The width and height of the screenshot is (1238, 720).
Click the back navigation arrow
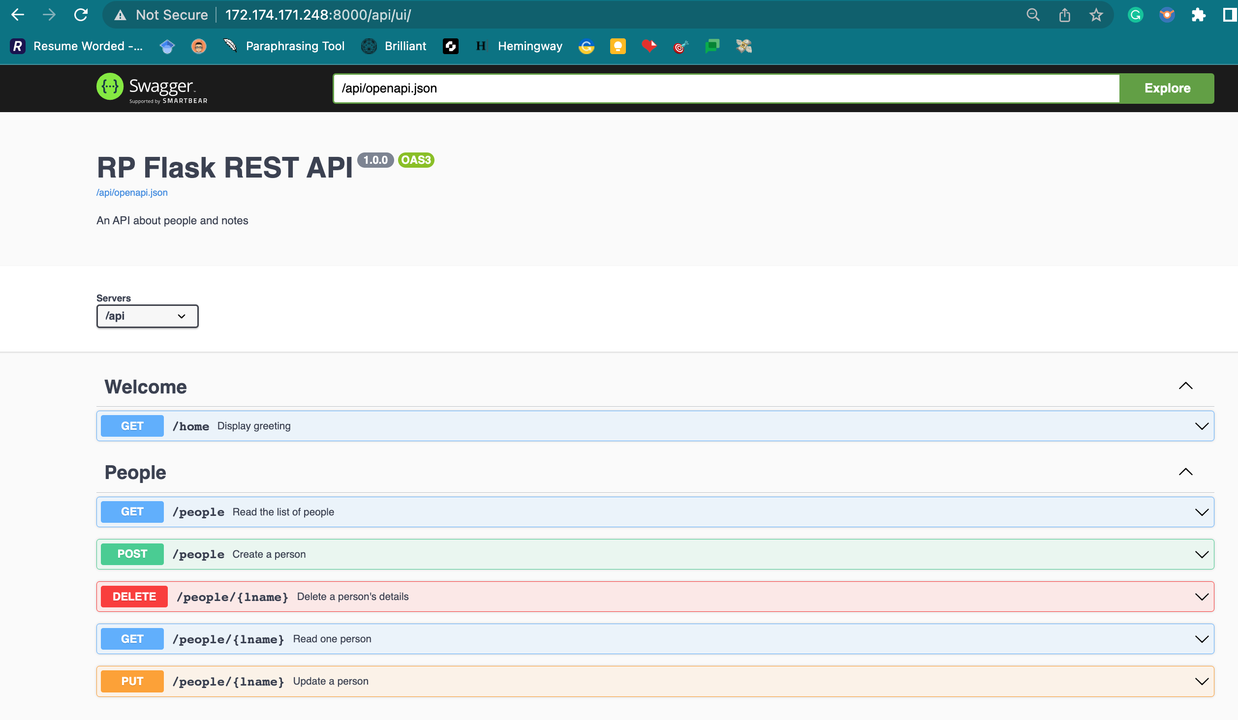(x=18, y=14)
